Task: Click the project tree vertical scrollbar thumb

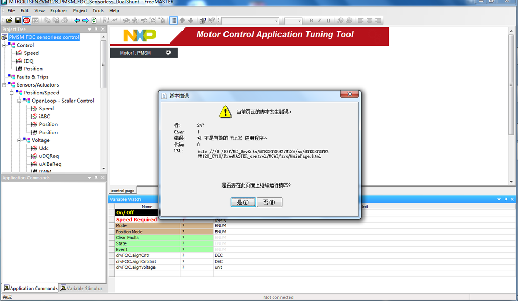Action: [x=103, y=64]
